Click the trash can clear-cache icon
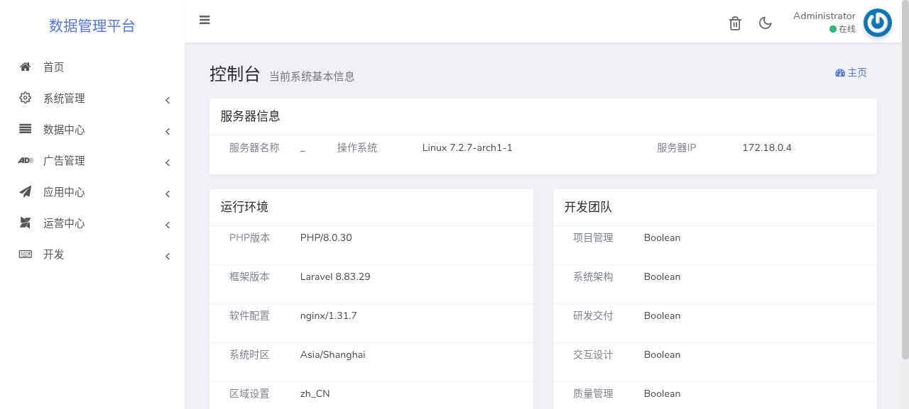Viewport: 909px width, 409px height. click(735, 23)
